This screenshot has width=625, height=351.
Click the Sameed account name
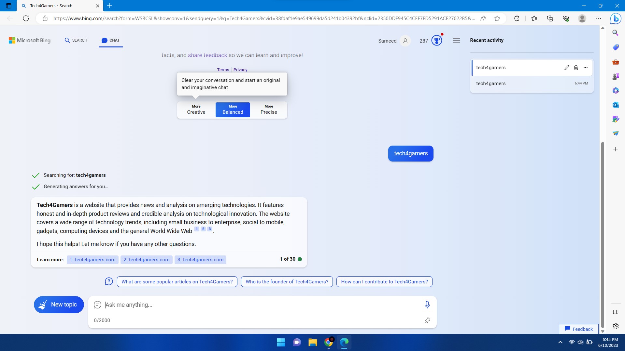[x=387, y=41]
